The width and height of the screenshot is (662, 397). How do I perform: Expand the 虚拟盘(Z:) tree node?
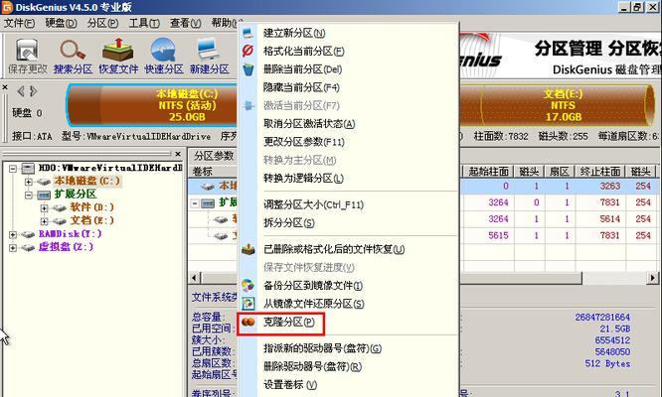click(x=13, y=247)
